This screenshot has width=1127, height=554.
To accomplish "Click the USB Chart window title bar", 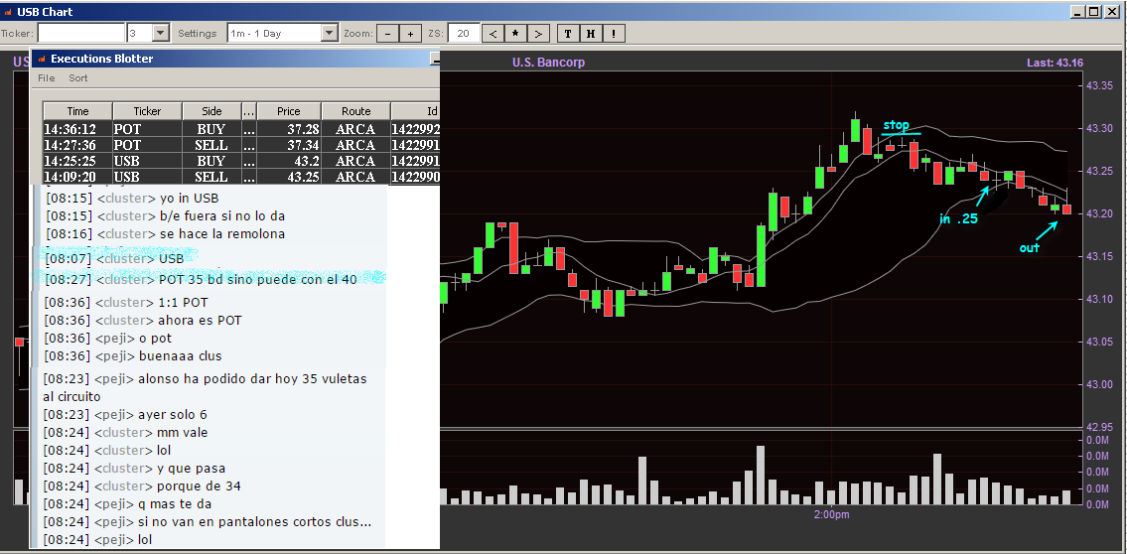I will [x=564, y=12].
